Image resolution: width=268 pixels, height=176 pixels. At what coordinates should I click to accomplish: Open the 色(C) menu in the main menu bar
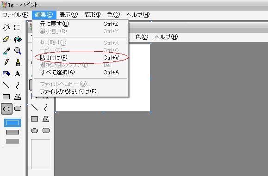(113, 15)
